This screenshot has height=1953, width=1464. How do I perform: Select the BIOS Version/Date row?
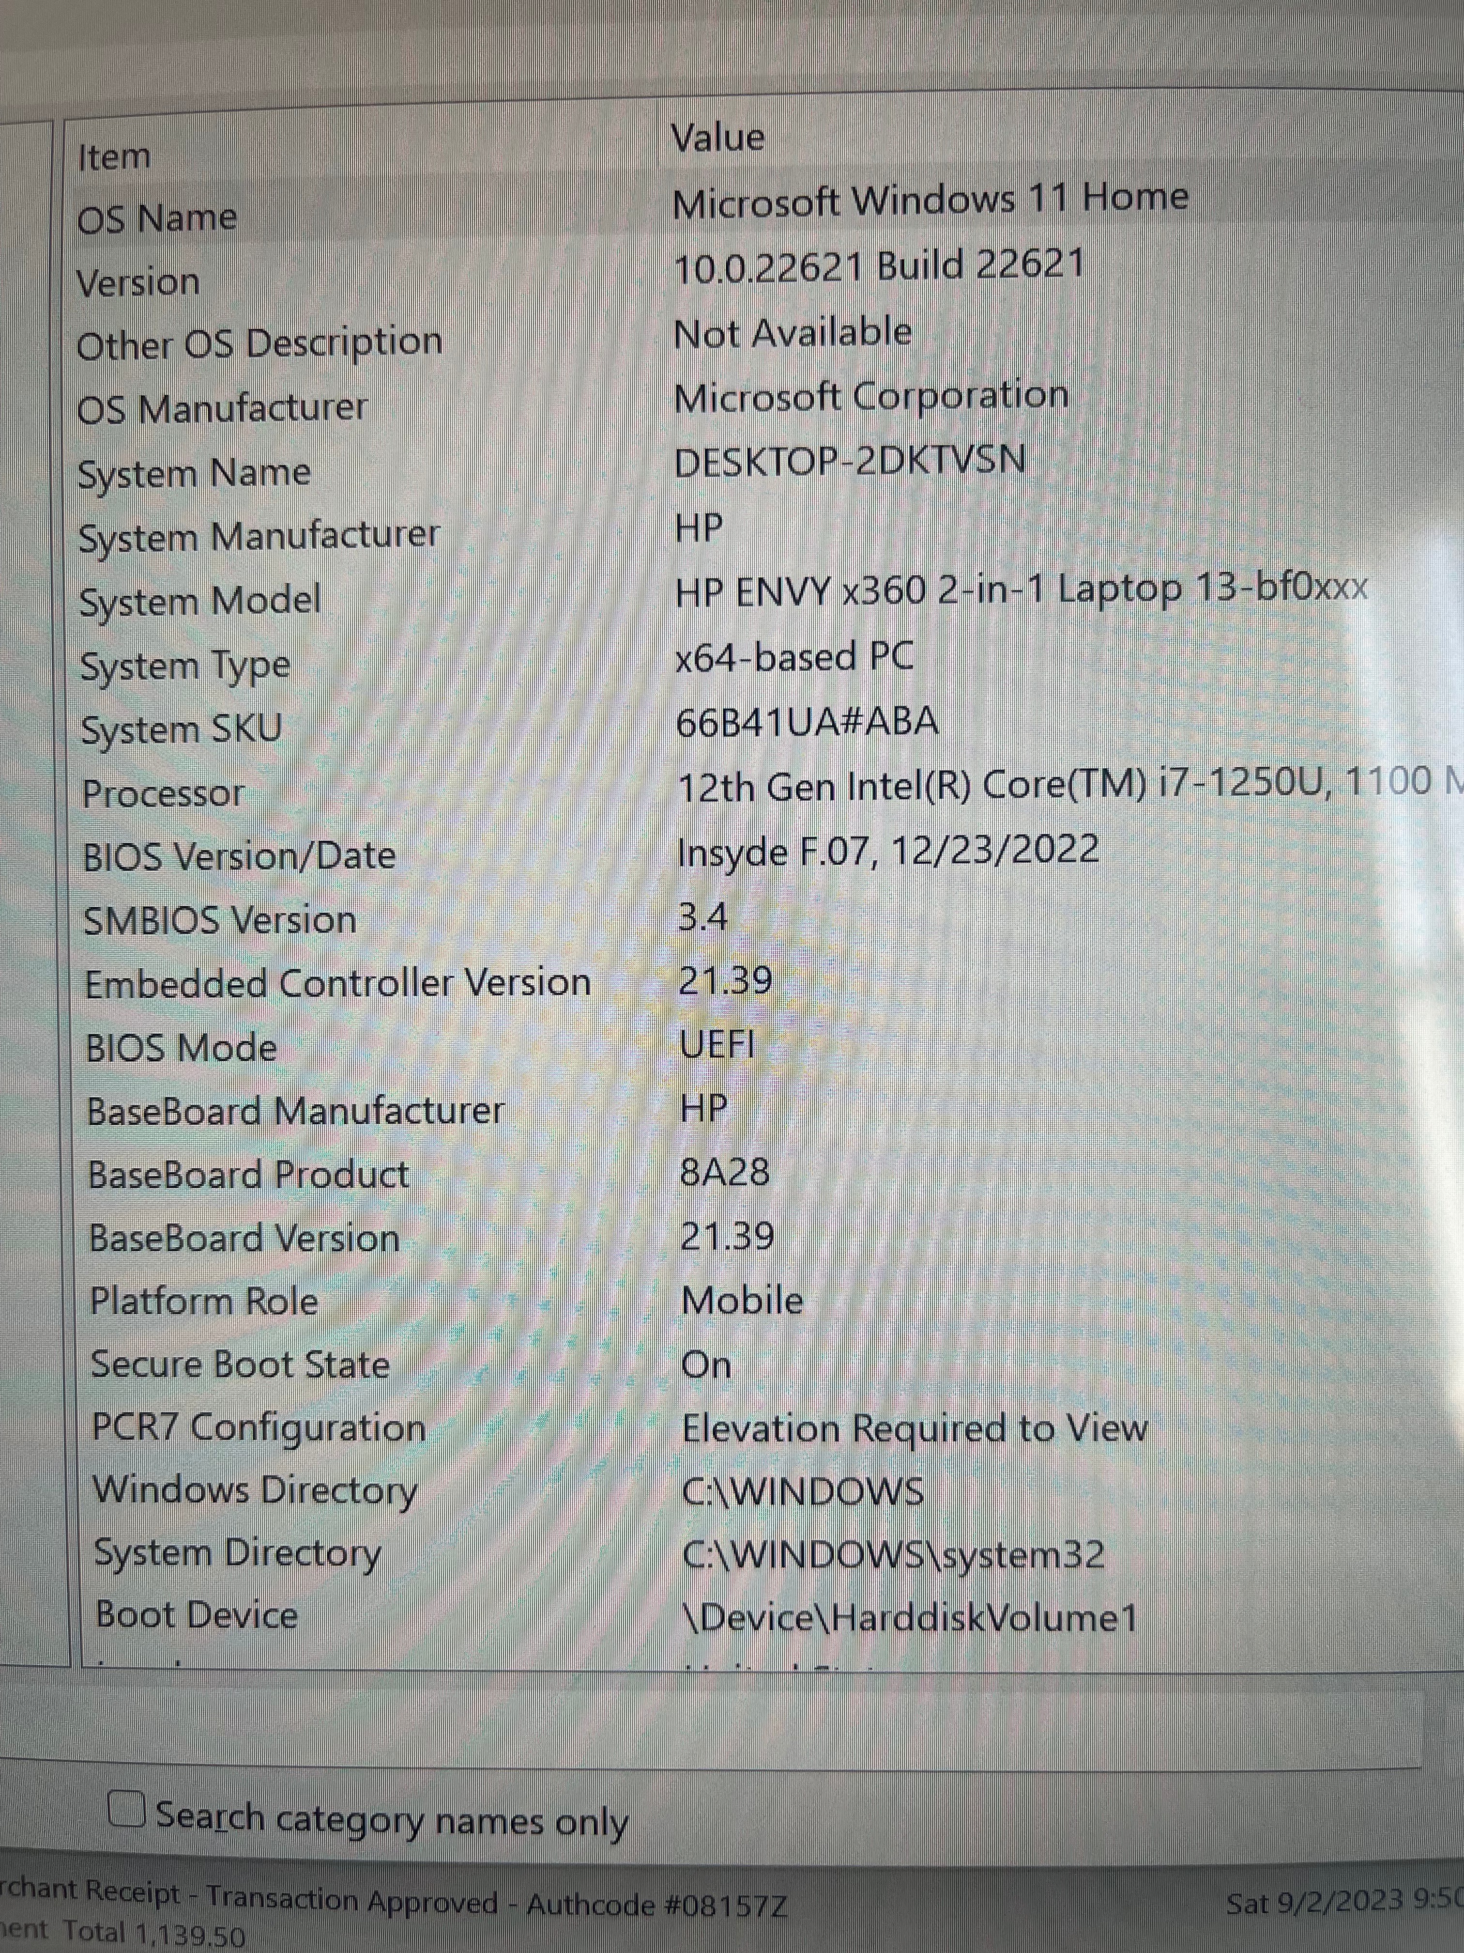(x=239, y=856)
